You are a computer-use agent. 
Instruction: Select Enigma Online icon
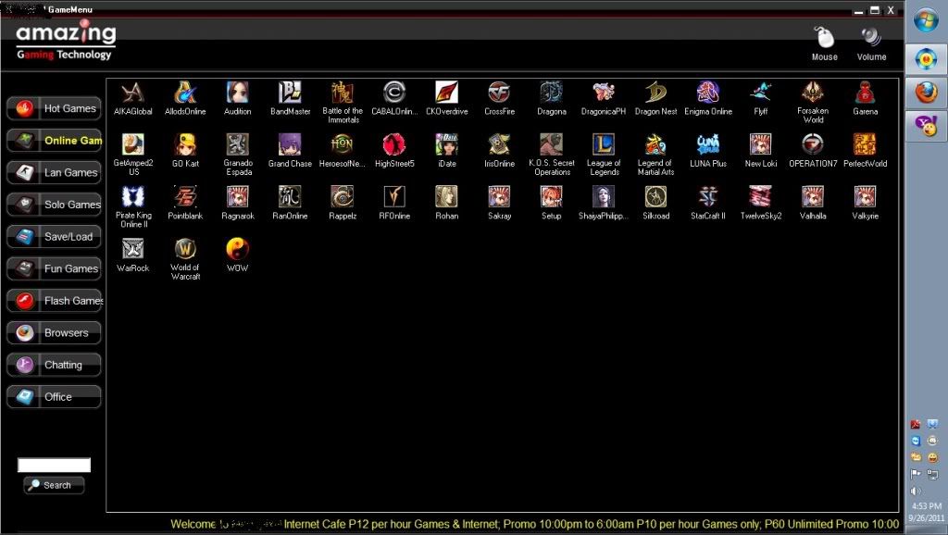click(708, 93)
